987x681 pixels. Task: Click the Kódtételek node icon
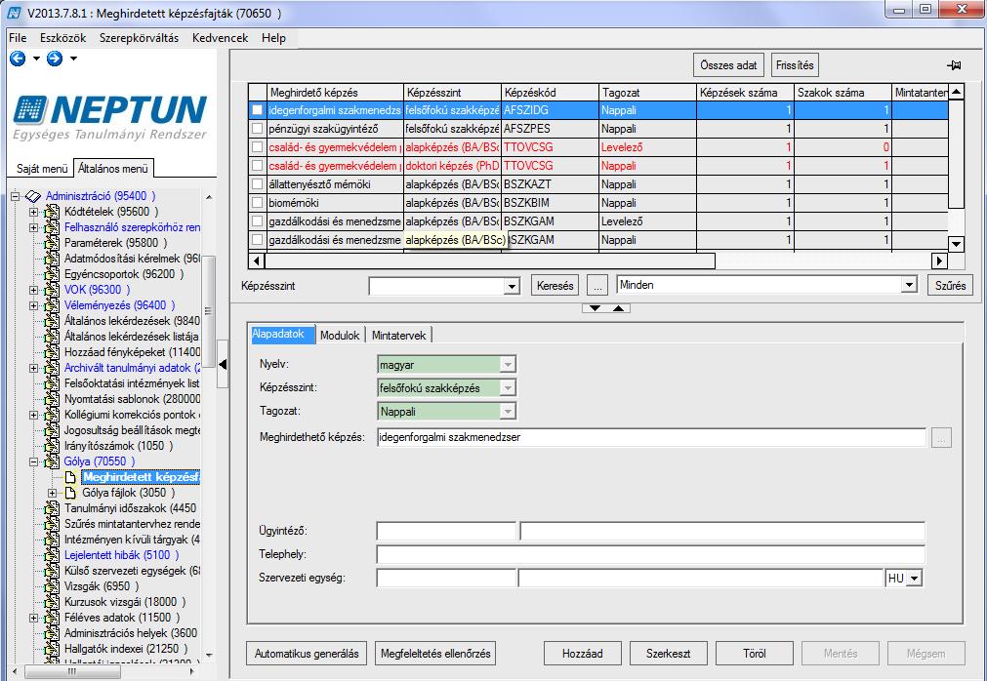click(53, 212)
